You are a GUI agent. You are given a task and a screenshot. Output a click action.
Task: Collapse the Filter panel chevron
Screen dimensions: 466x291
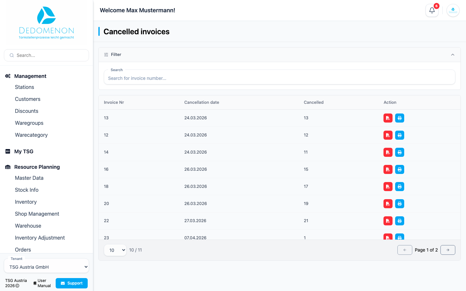click(453, 55)
